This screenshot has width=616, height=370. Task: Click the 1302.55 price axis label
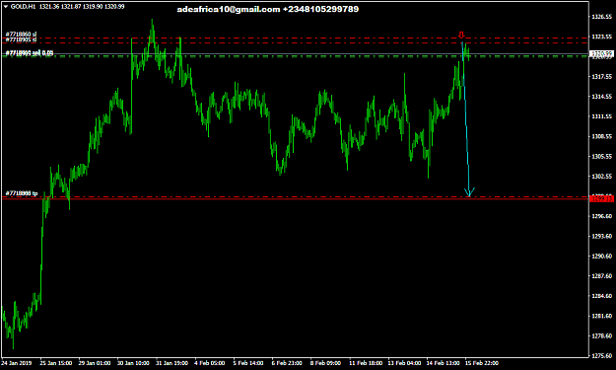[x=602, y=177]
